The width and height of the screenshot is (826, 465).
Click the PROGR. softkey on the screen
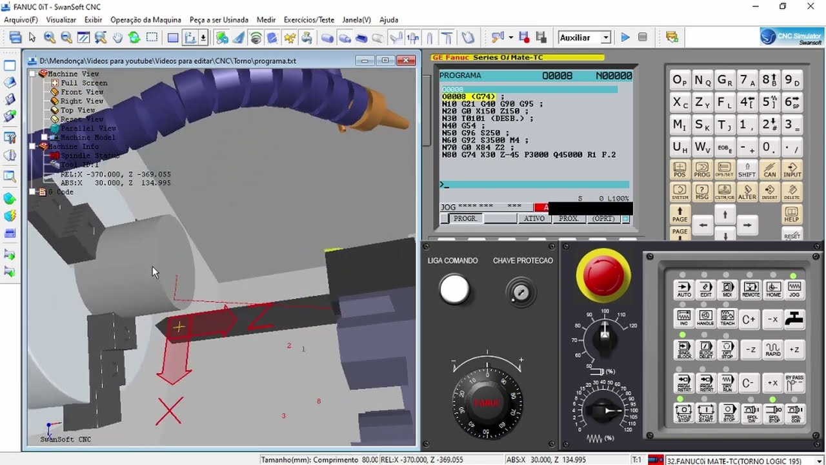coord(465,219)
